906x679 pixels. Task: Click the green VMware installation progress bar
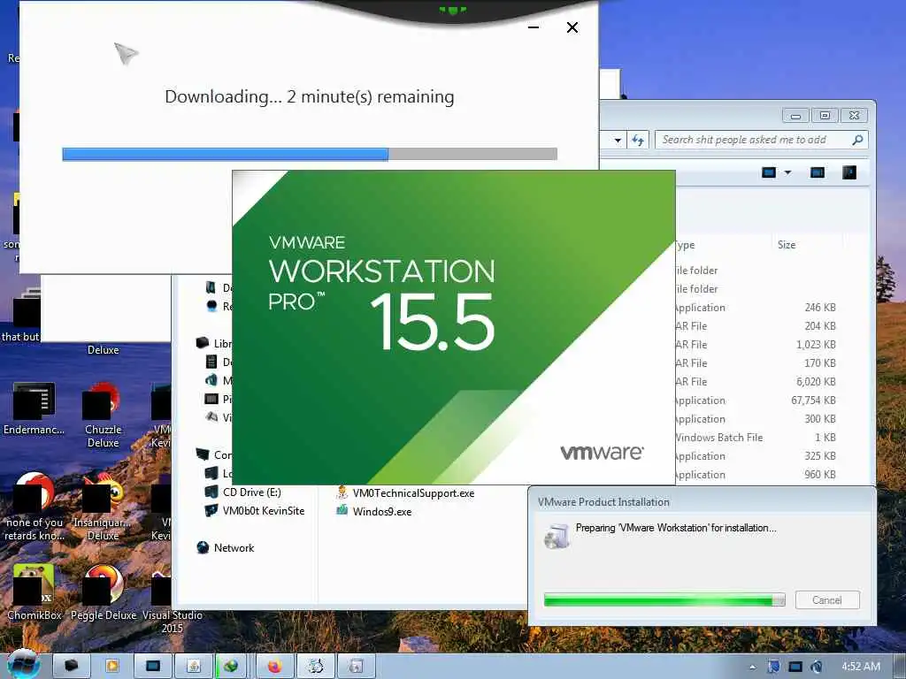[664, 600]
